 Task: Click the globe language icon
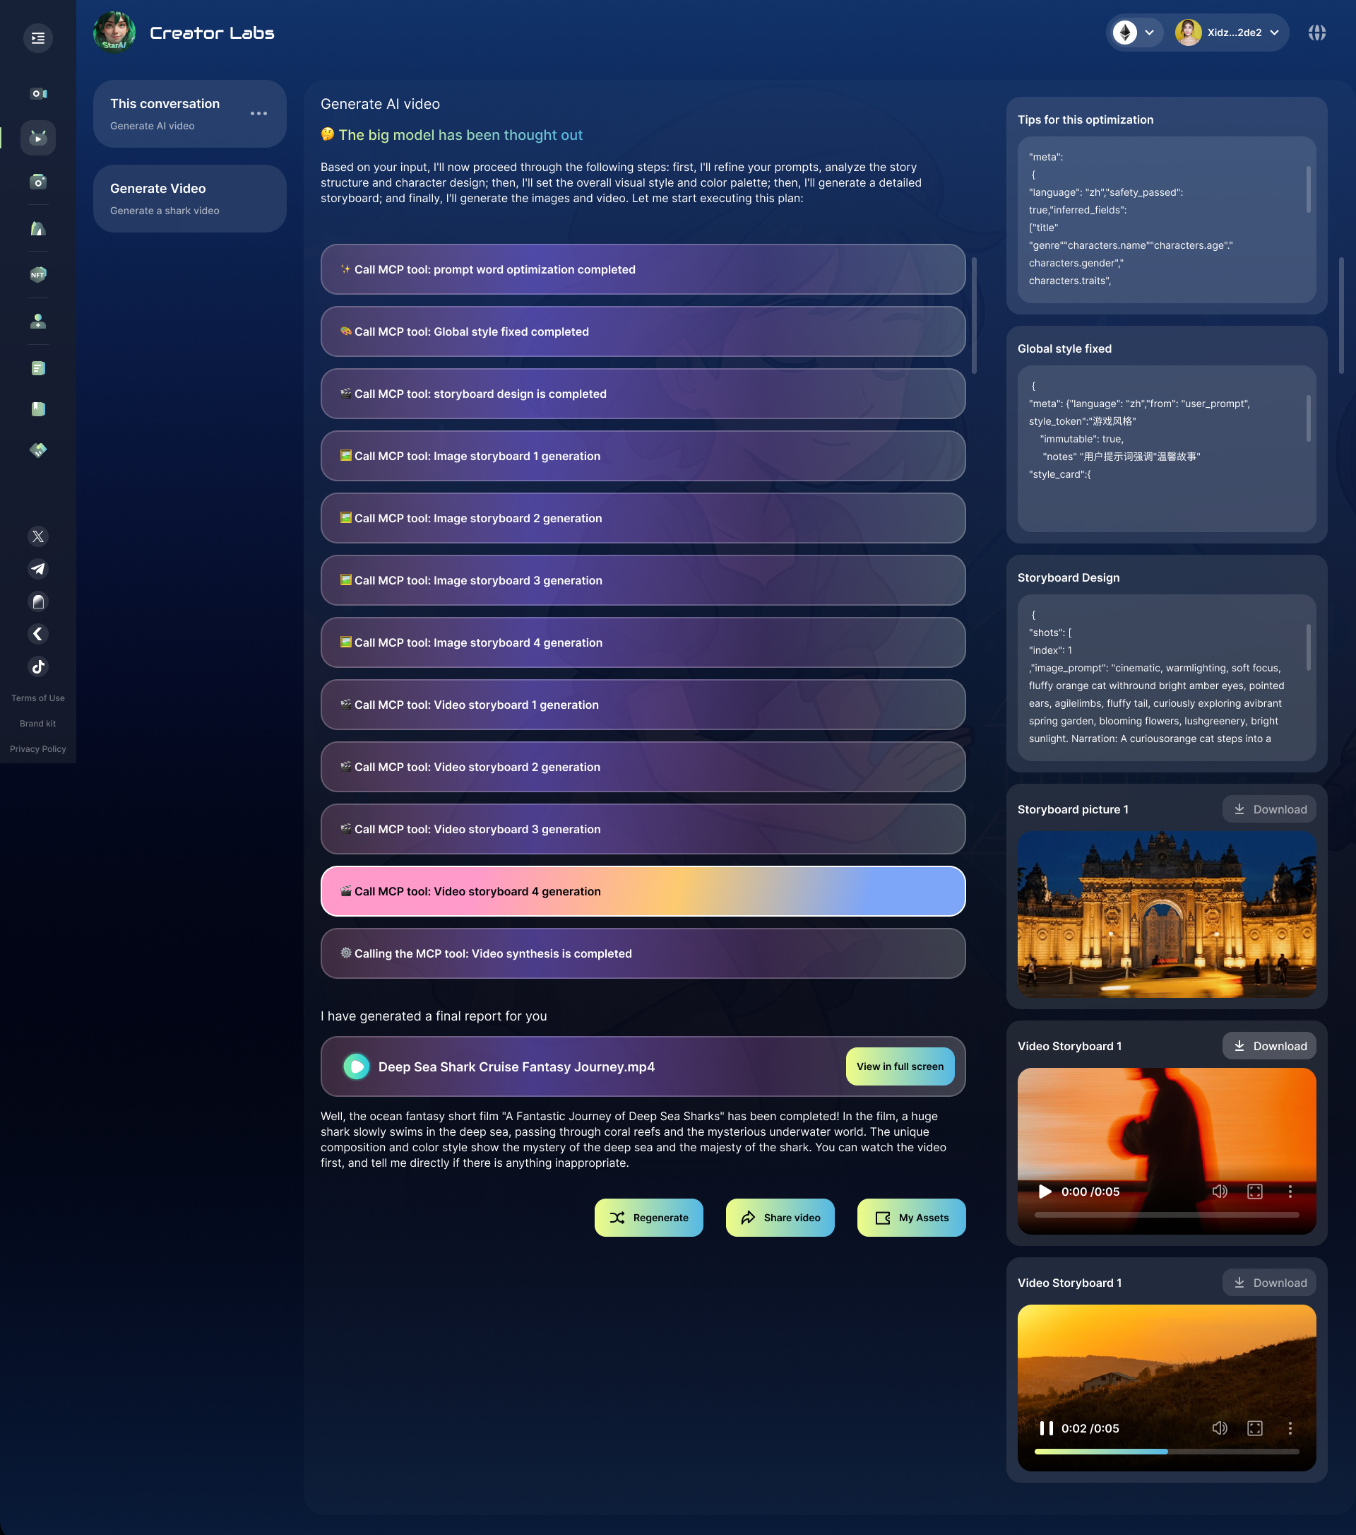(1316, 33)
